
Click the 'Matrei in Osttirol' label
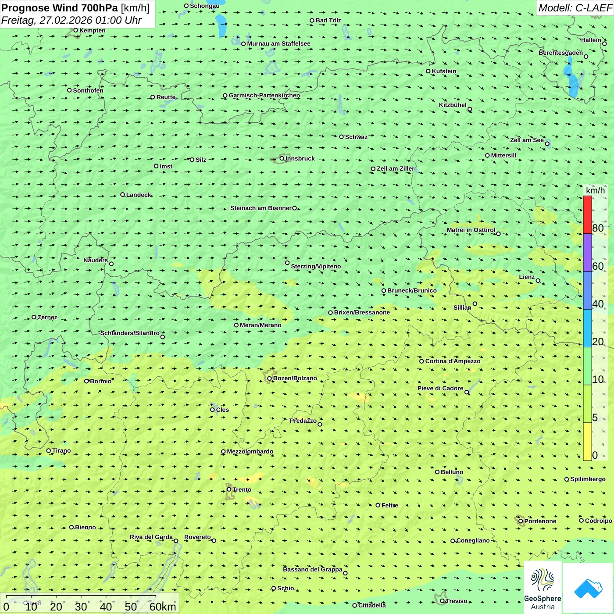click(471, 230)
